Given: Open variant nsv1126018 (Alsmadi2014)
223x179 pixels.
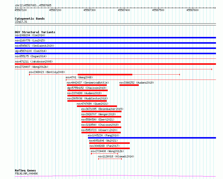Looking at the screenshot, I should click(x=116, y=156).
